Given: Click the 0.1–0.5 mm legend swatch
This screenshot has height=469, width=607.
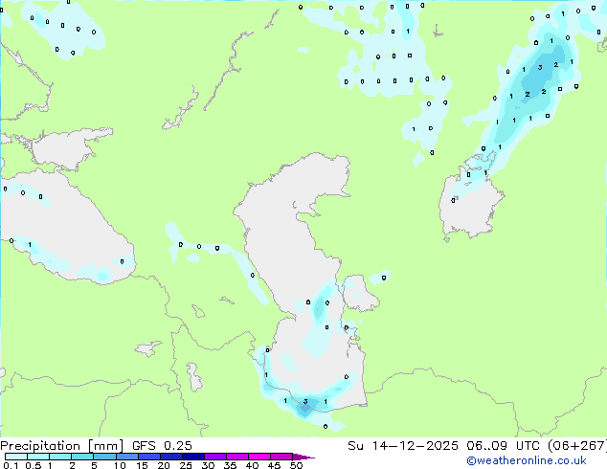Looking at the screenshot, I should (x=16, y=457).
